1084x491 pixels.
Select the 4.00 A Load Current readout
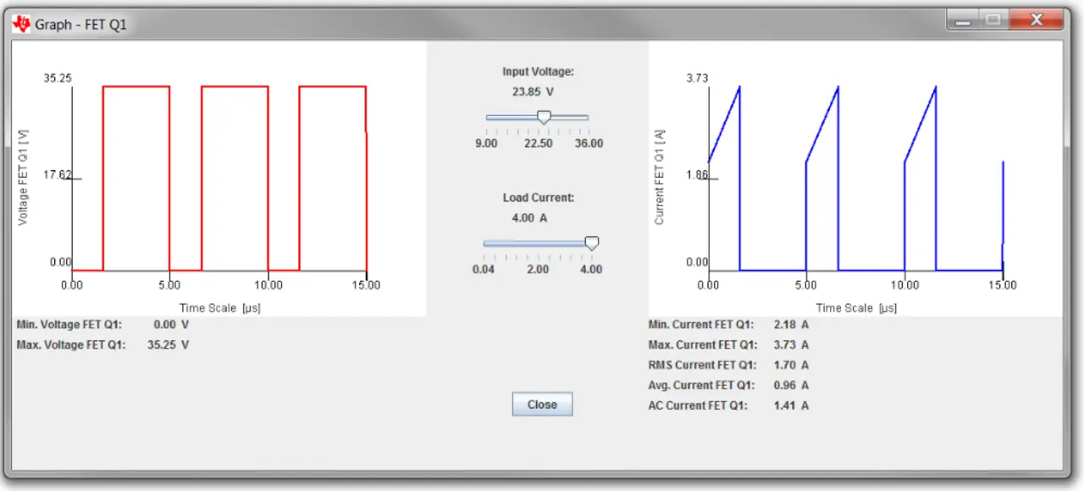(x=529, y=218)
